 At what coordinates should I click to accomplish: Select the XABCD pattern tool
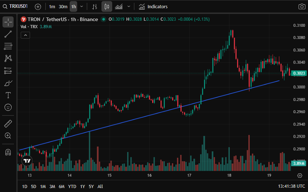pos(8,59)
